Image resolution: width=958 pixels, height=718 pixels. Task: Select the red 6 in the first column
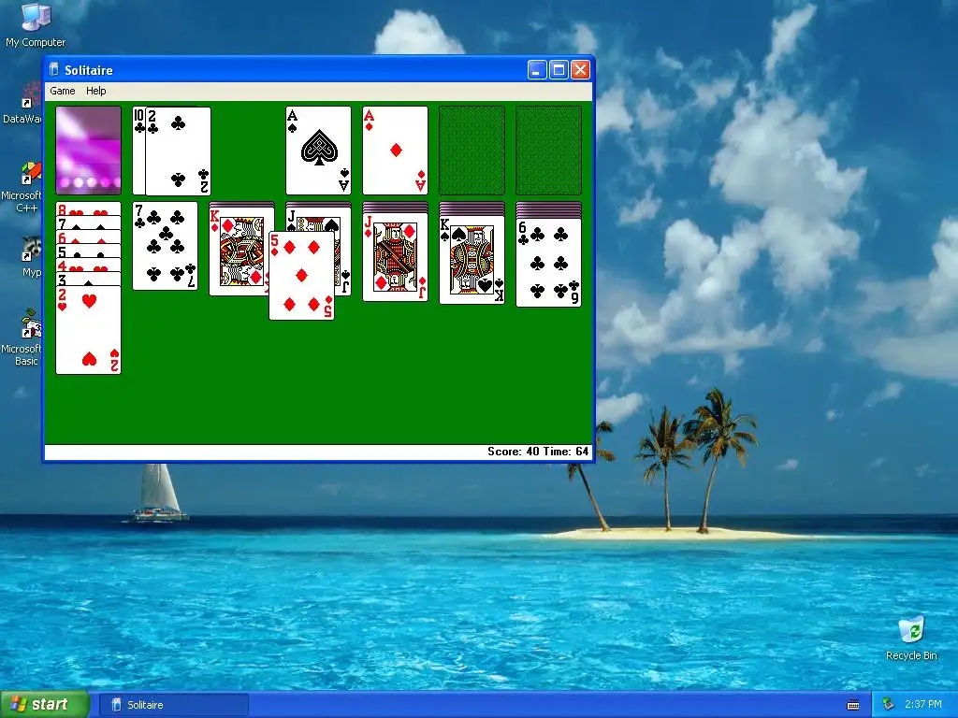point(89,237)
